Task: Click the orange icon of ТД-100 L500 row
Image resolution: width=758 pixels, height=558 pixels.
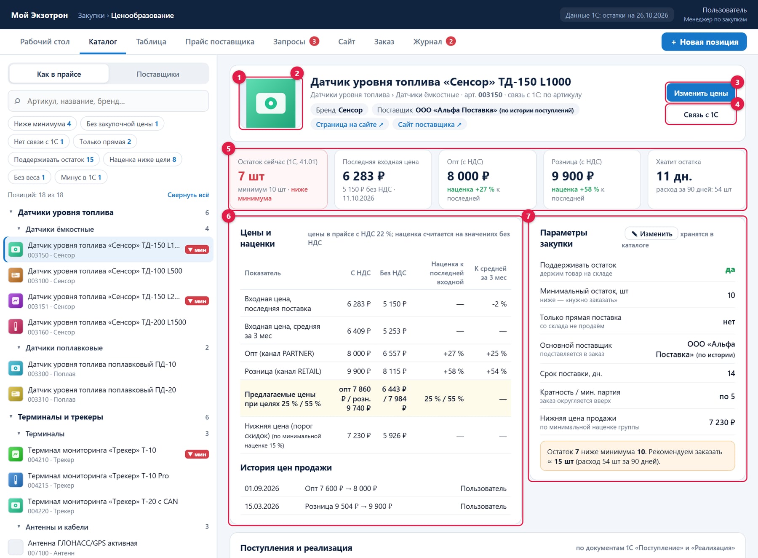Action: [16, 275]
